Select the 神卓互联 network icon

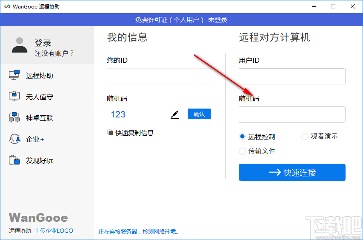(14, 117)
